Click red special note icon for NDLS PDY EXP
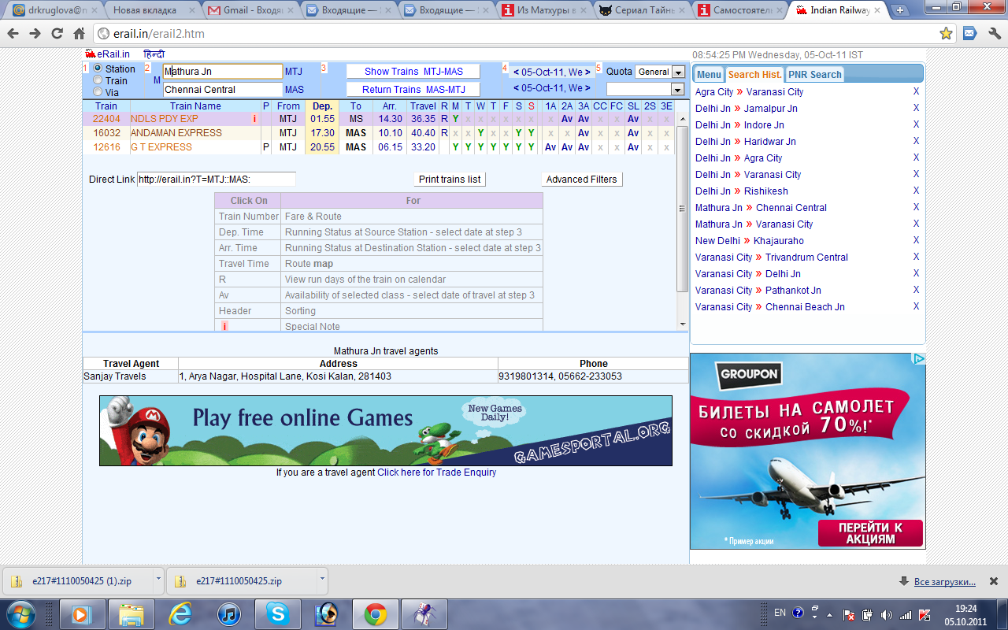 pos(254,119)
